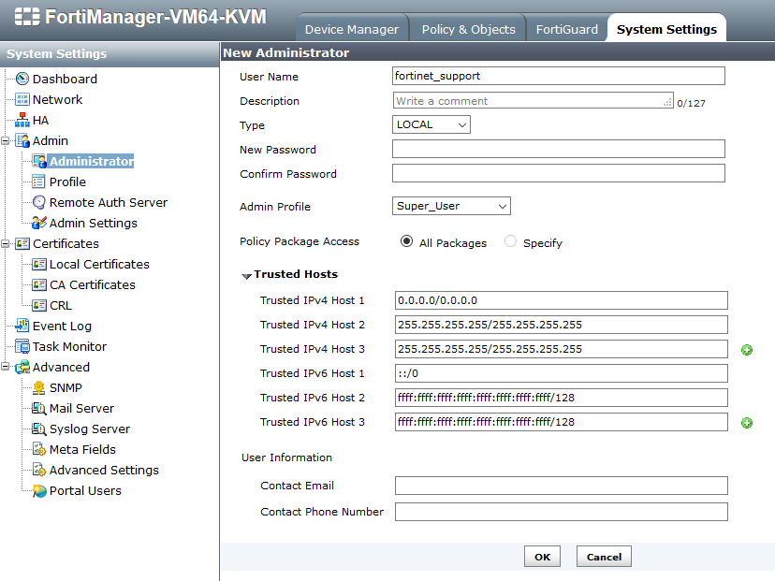Open the Admin Profile dropdown
Viewport: 775px width, 581px height.
tap(451, 206)
